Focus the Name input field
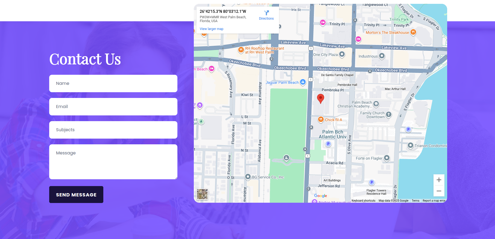This screenshot has width=495, height=239. [113, 83]
